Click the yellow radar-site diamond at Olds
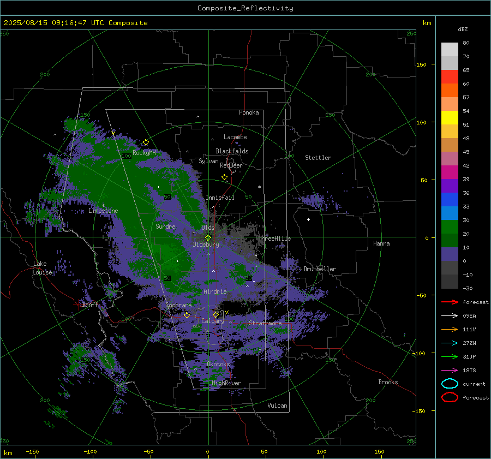Viewport: 491px width, 459px height. 208,237
